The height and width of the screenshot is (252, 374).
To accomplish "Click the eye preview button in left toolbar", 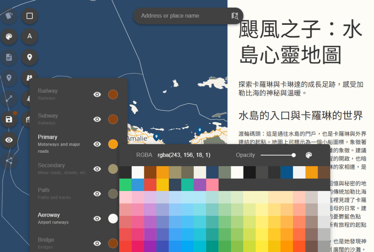I will 9,140.
